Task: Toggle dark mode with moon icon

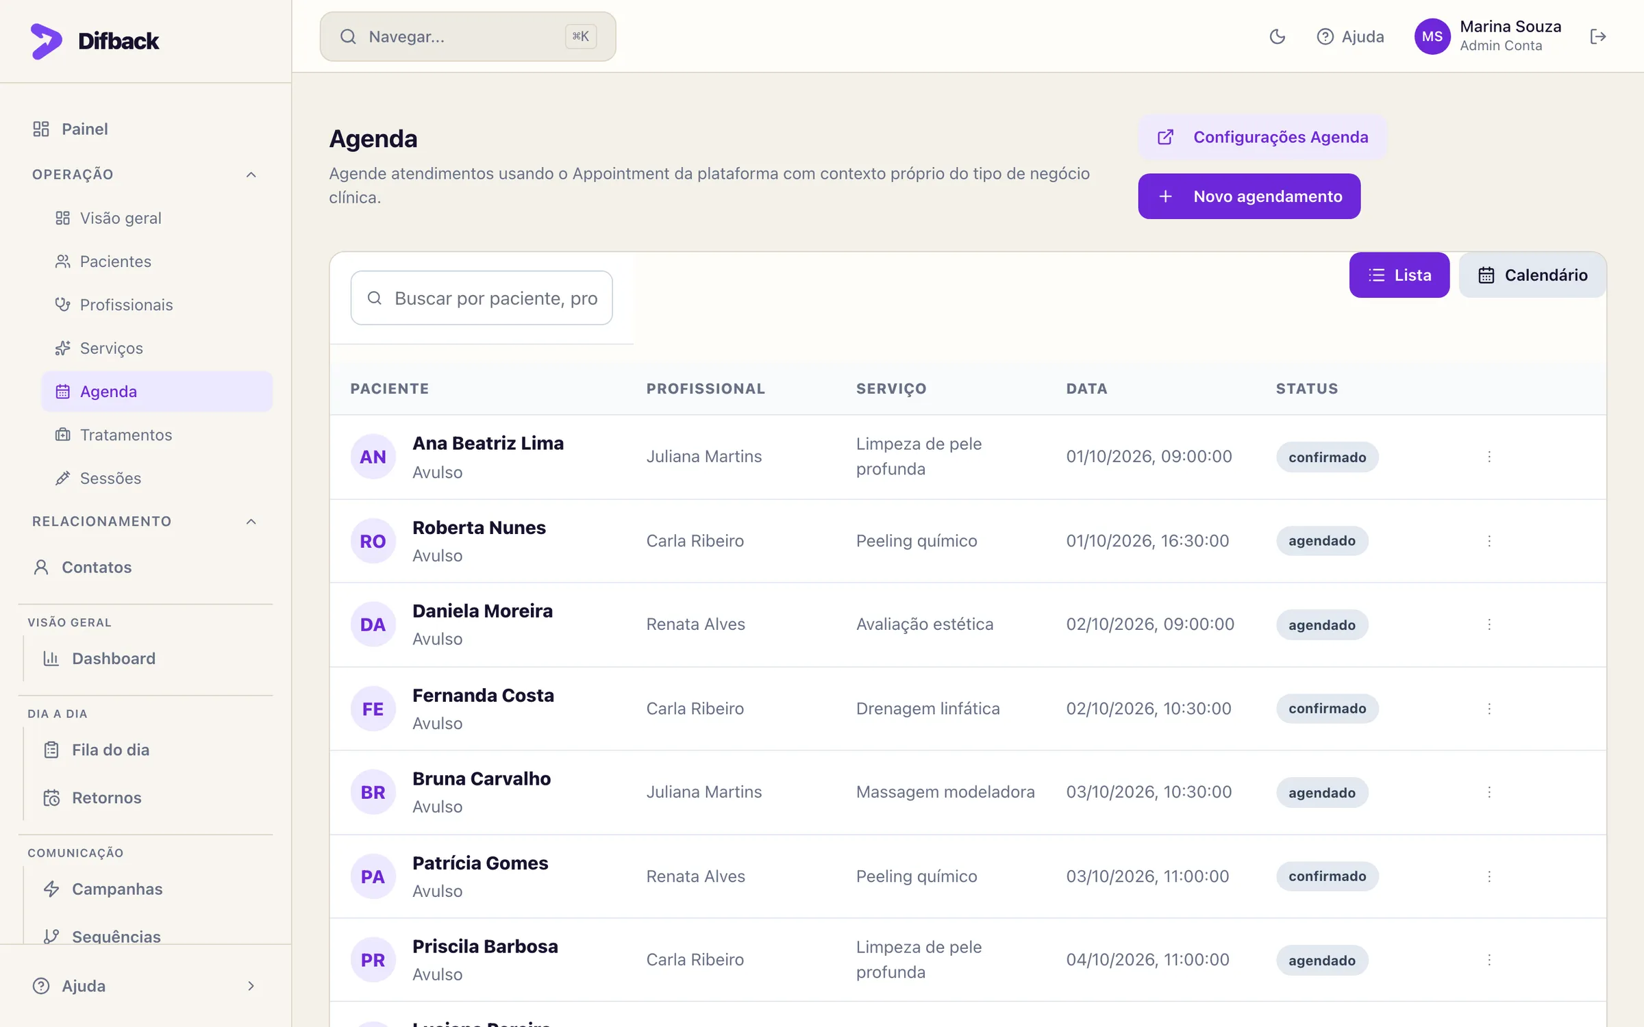Action: point(1277,37)
